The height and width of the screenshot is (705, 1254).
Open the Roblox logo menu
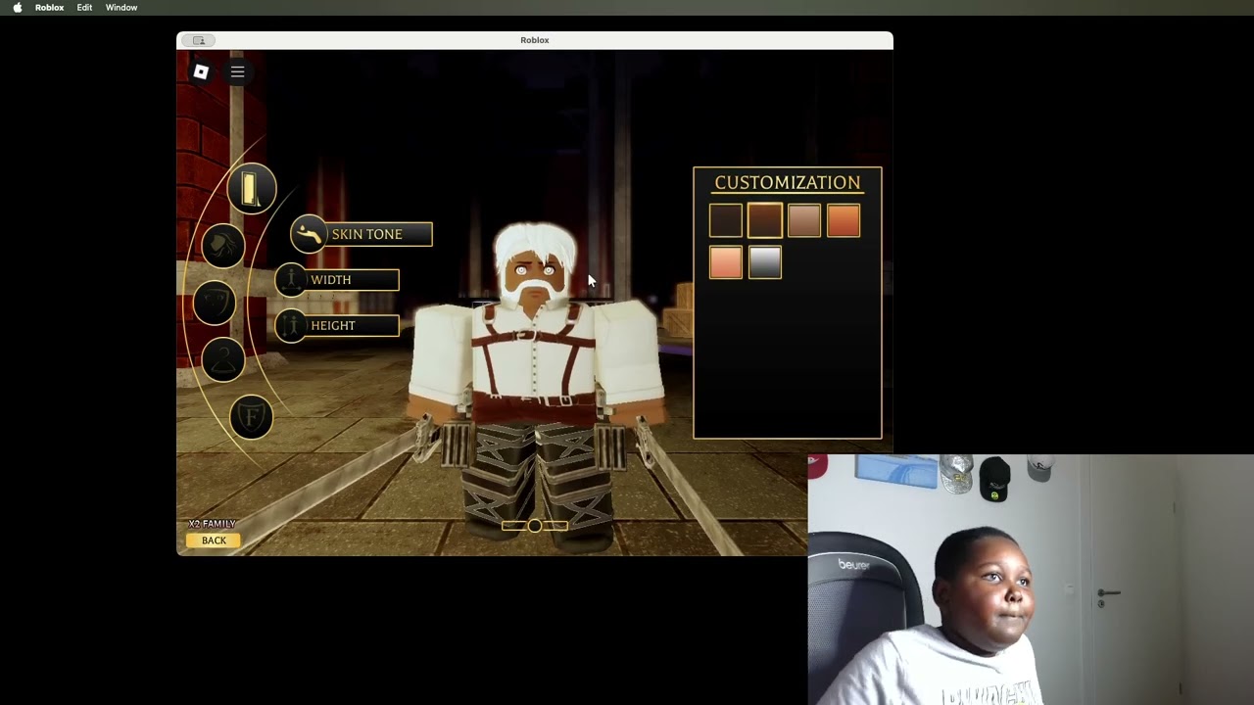click(x=201, y=71)
